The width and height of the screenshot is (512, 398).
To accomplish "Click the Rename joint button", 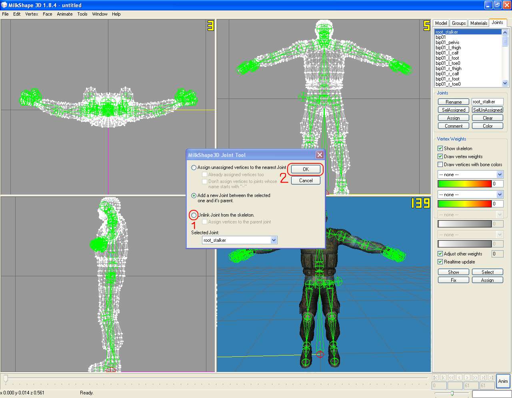I will coord(454,102).
